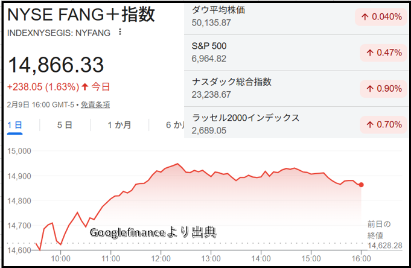Click the Russell 2000 ↑ 0.70% badge
Screen dimensions: 411x268
(x=381, y=124)
